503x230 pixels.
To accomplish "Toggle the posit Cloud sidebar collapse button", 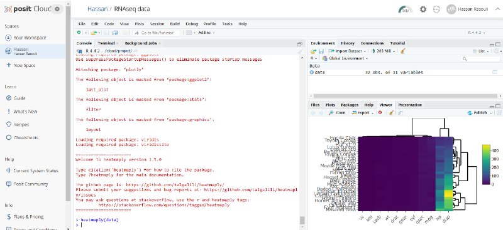I will click(x=57, y=9).
